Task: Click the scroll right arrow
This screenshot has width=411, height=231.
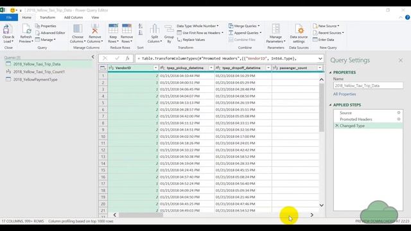Action: point(311,215)
